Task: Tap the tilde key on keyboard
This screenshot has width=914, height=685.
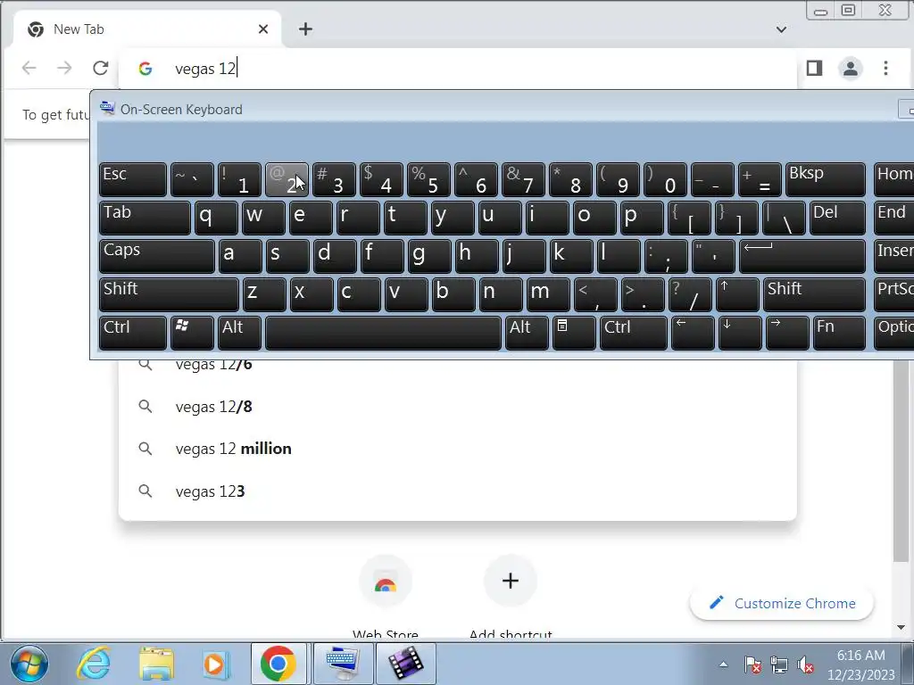Action: tap(193, 179)
